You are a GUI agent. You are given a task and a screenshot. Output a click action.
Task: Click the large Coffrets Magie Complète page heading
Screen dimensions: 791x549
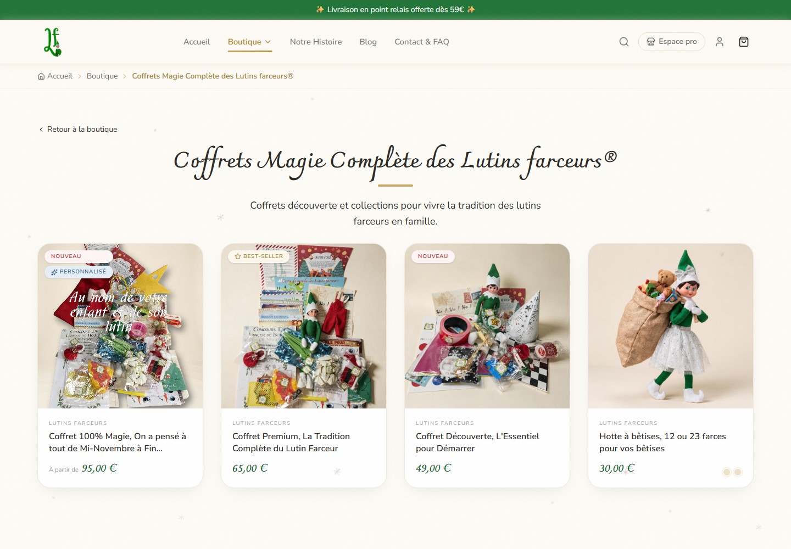tap(396, 162)
